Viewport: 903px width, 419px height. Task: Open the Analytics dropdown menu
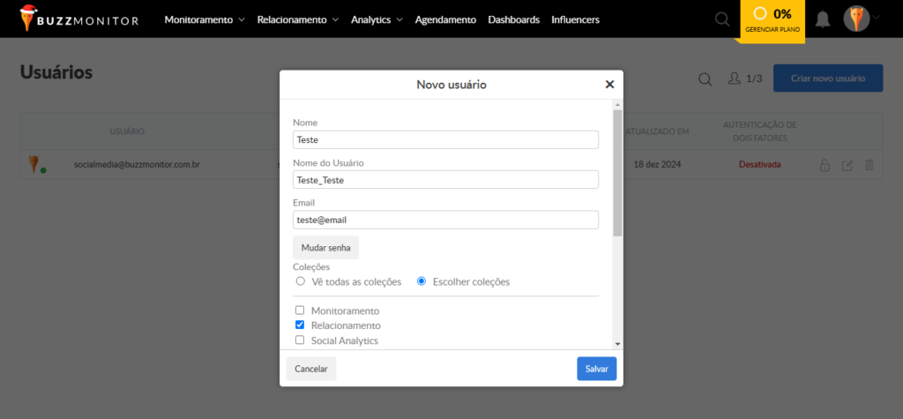377,19
